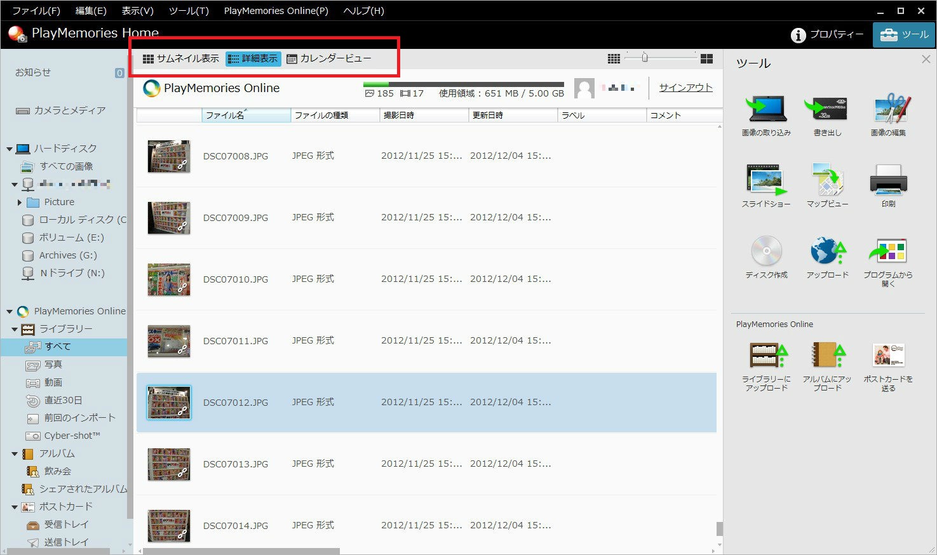Switch to サムネイル表示 thumbnail view
The width and height of the screenshot is (937, 555).
click(181, 58)
